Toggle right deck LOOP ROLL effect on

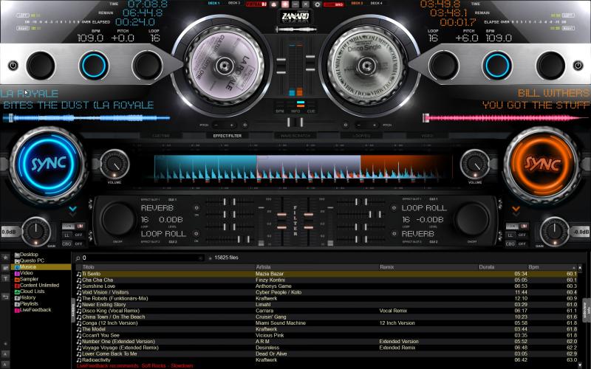(x=394, y=208)
